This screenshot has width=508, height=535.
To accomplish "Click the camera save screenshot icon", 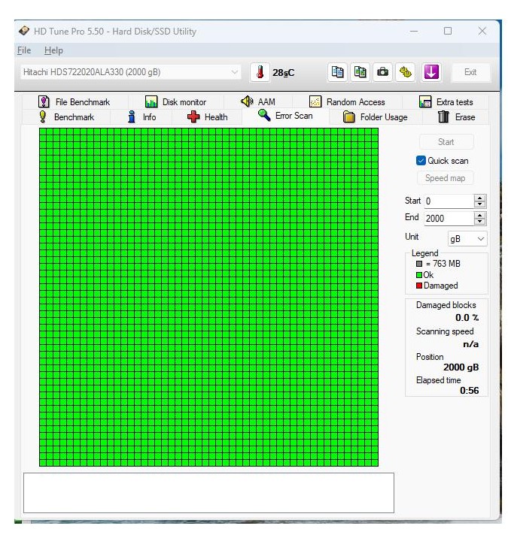I will pyautogui.click(x=383, y=72).
